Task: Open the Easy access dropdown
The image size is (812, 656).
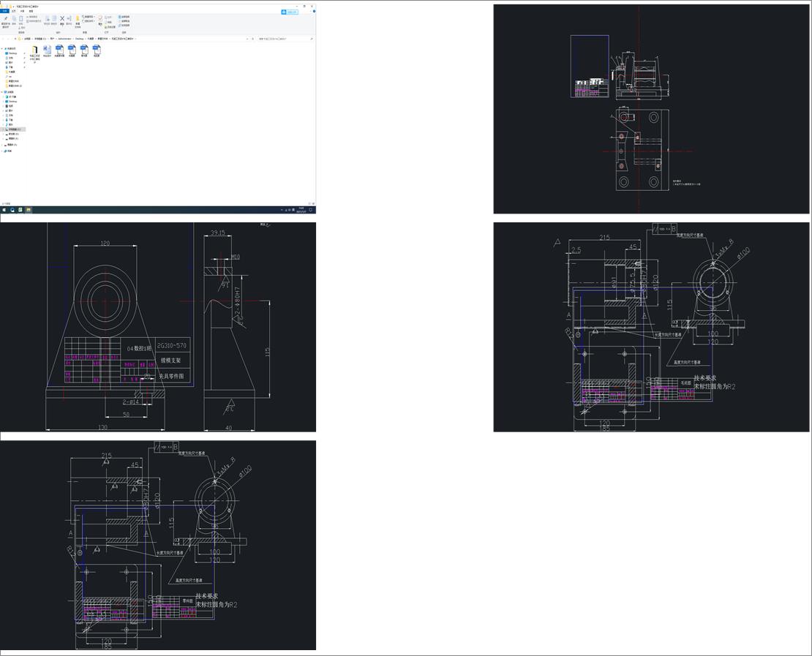Action: (x=88, y=21)
